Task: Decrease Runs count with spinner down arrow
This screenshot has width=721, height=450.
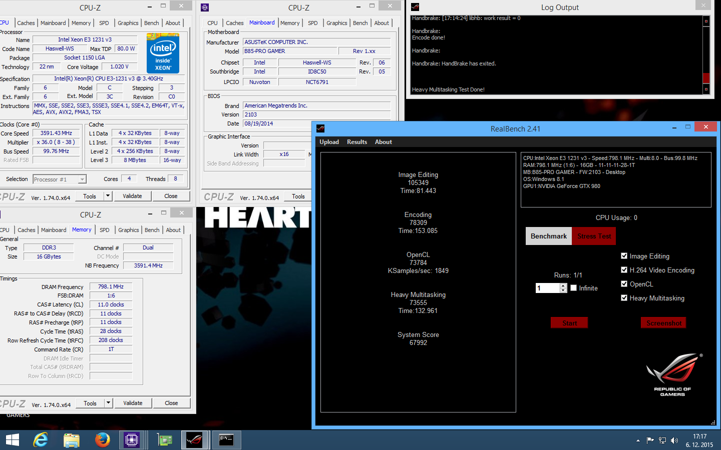Action: [x=563, y=290]
